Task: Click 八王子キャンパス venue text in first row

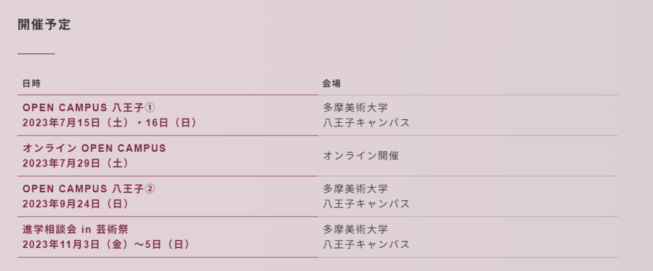Action: [366, 123]
